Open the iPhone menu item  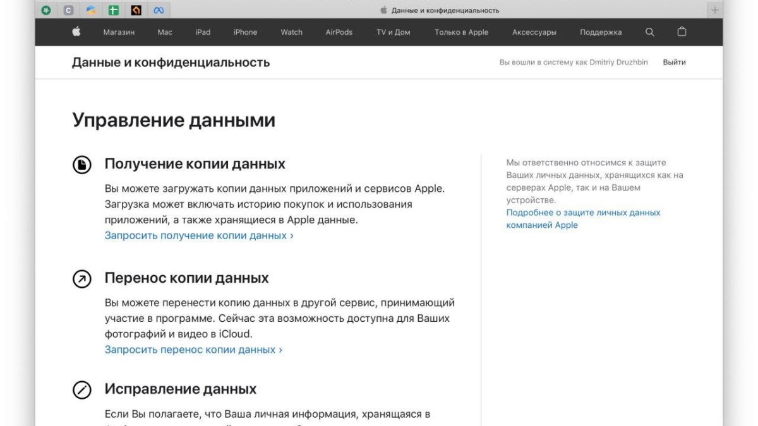(x=245, y=32)
